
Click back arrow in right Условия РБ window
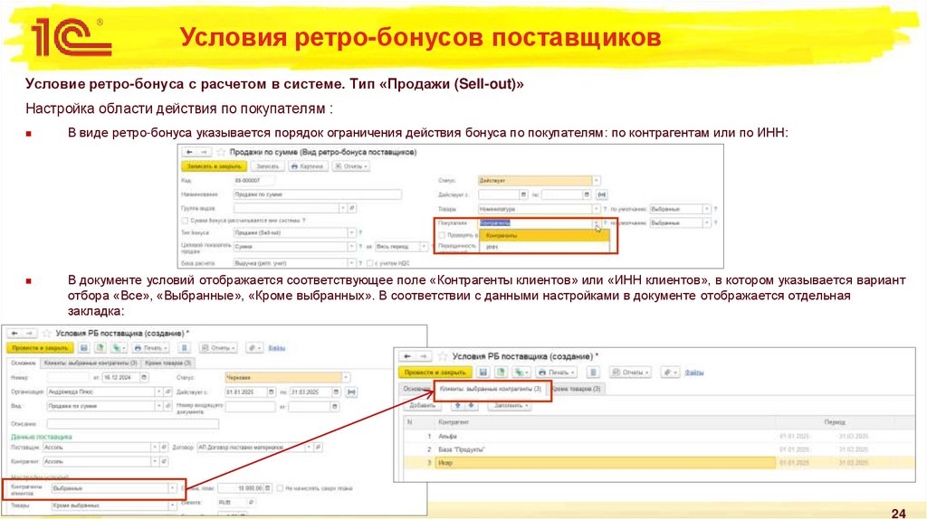click(x=406, y=356)
